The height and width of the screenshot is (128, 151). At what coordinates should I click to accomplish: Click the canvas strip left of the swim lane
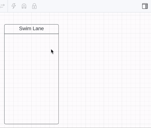(2, 76)
